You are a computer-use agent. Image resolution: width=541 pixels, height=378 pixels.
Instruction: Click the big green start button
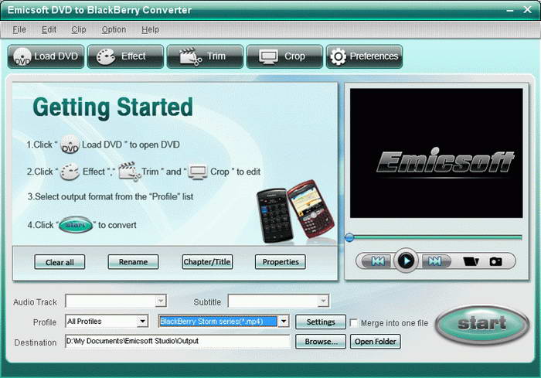482,324
